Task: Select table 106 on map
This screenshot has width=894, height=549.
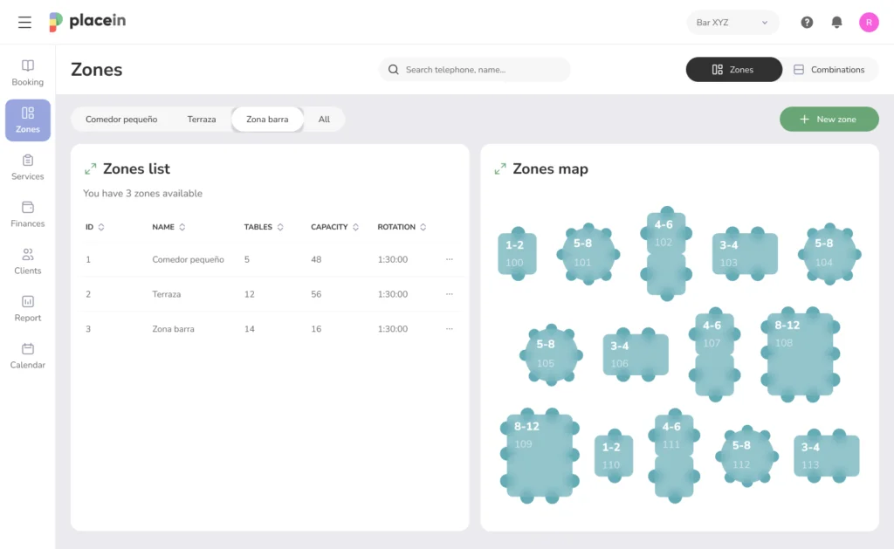Action: pyautogui.click(x=636, y=354)
